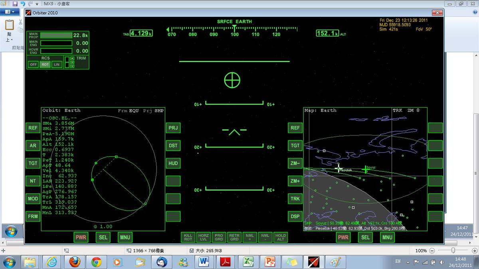The image size is (479, 269).
Task: Open PowerPoint from the taskbar
Action: (x=269, y=262)
